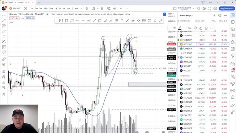Select the Text tool in left sidebar
Image resolution: width=236 pixels, height=133 pixels.
[x=4, y=36]
